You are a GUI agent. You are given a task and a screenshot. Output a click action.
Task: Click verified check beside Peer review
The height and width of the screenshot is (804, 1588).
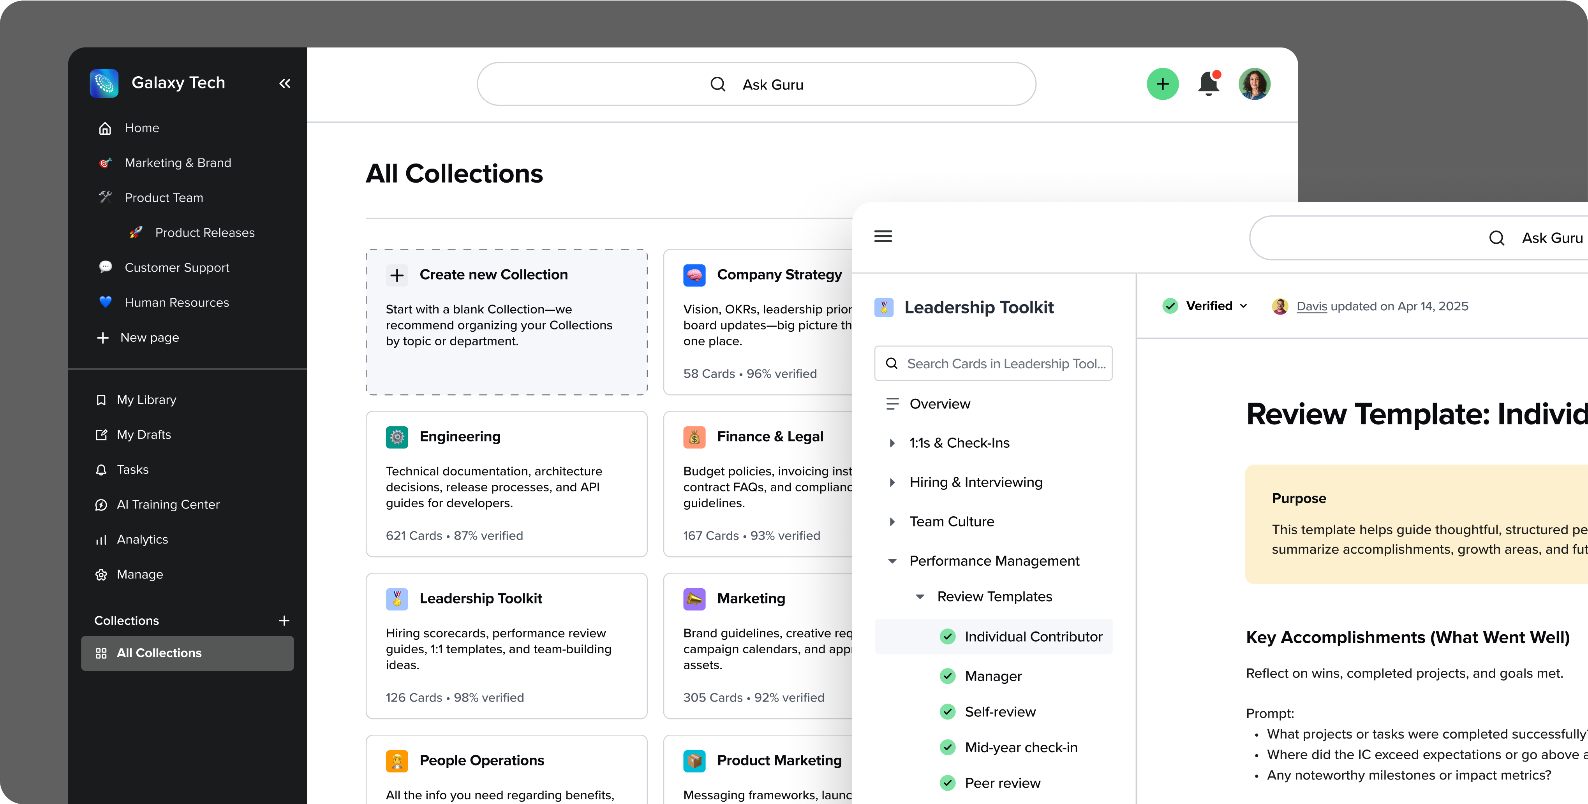[x=948, y=783]
